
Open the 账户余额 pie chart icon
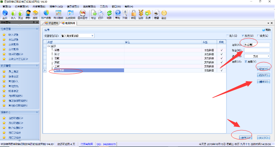click(x=46, y=15)
